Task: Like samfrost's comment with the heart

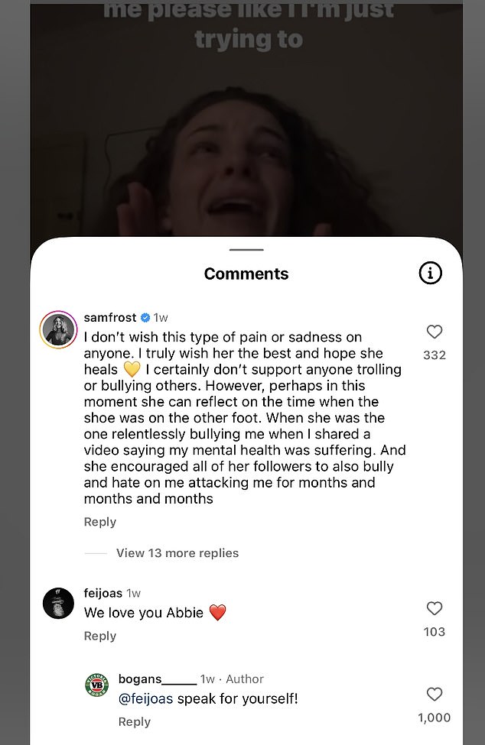Action: coord(435,332)
